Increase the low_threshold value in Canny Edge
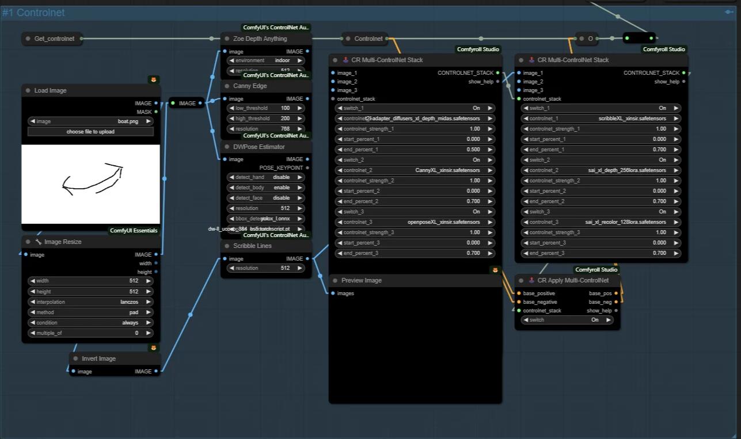 299,108
